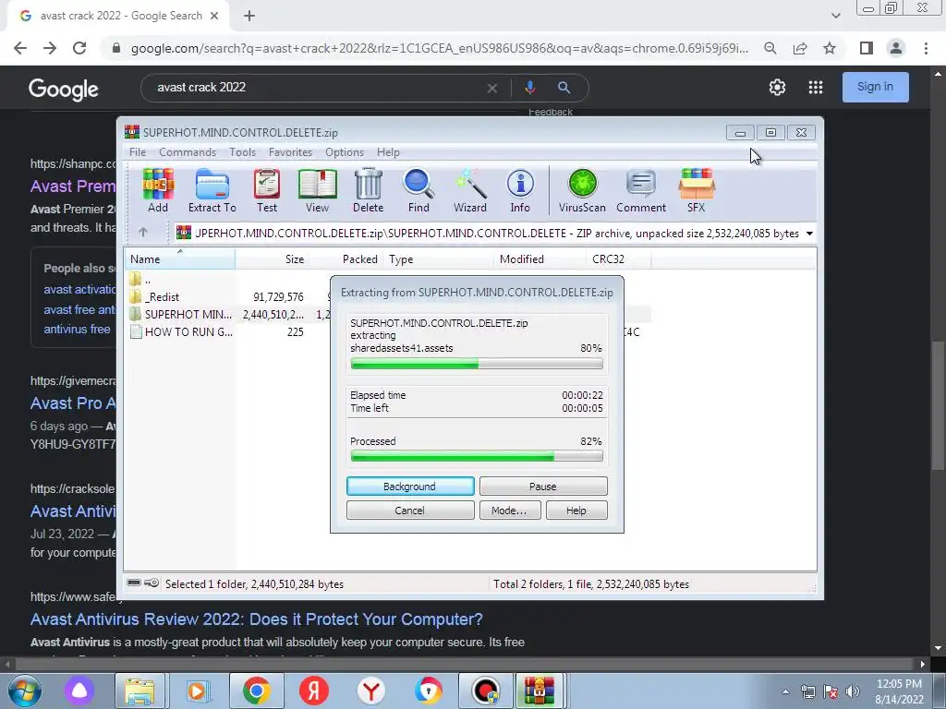Show archive Info
Image resolution: width=946 pixels, height=709 pixels.
[x=520, y=190]
